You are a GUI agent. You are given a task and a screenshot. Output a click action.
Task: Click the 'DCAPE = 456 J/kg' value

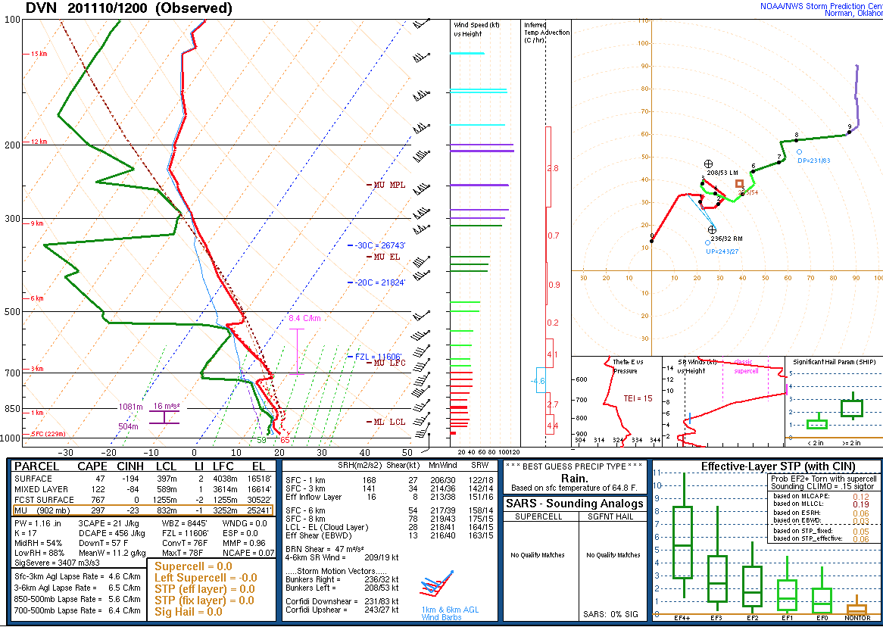111,534
